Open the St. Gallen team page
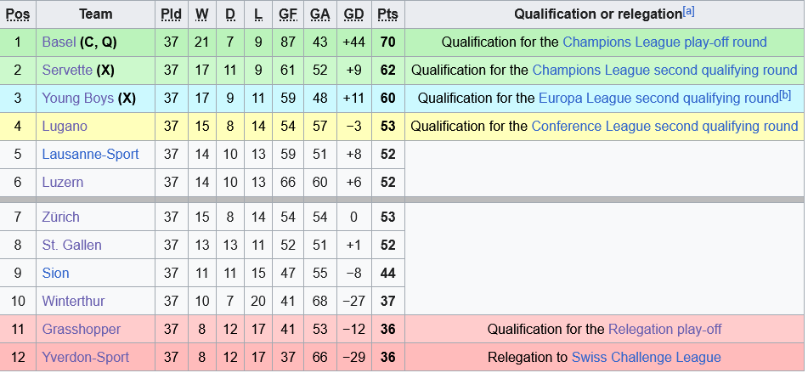 click(x=71, y=245)
